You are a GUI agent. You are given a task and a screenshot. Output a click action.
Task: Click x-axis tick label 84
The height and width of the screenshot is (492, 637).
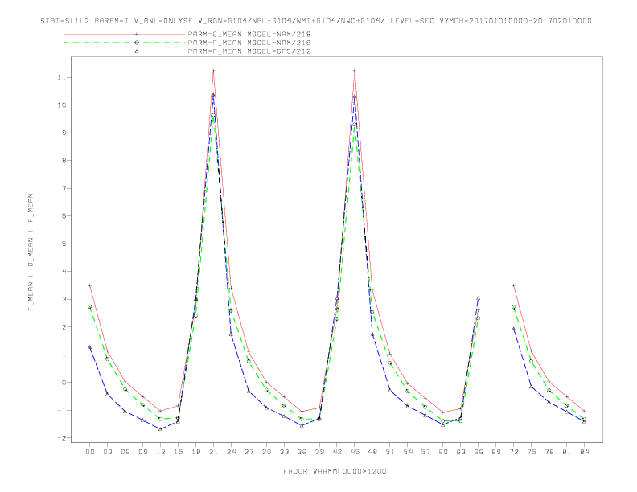(x=584, y=452)
